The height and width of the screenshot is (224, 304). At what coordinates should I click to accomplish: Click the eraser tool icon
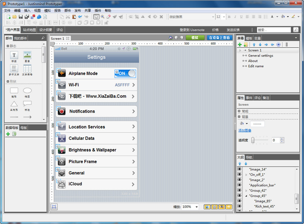tap(109, 17)
